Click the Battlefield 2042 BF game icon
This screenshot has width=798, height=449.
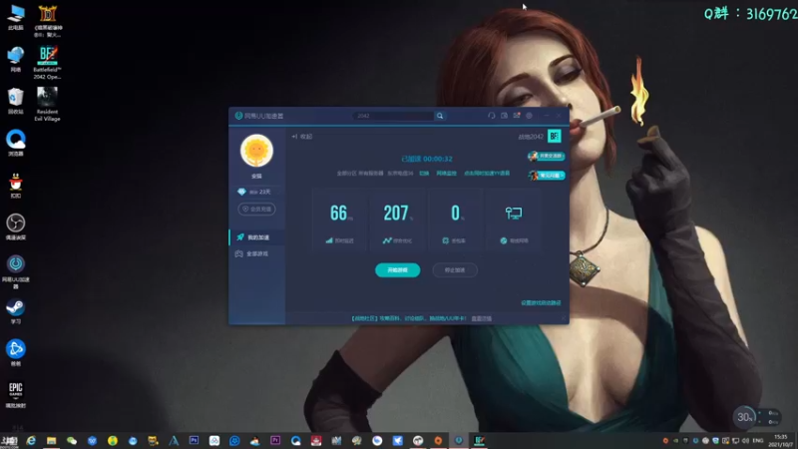tap(555, 137)
